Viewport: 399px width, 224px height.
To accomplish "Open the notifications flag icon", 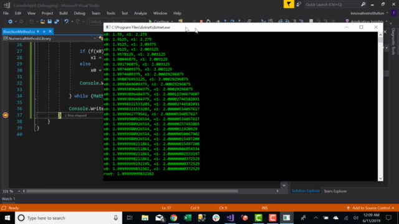I will point(289,4).
